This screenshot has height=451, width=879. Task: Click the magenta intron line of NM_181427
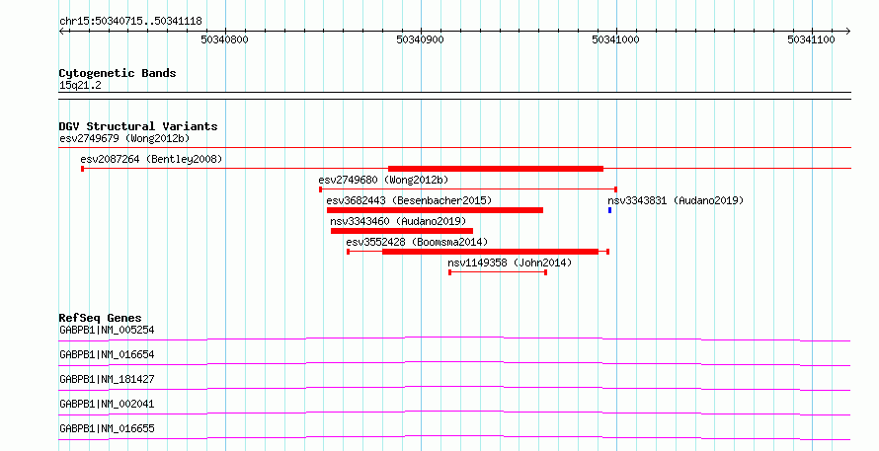(454, 387)
